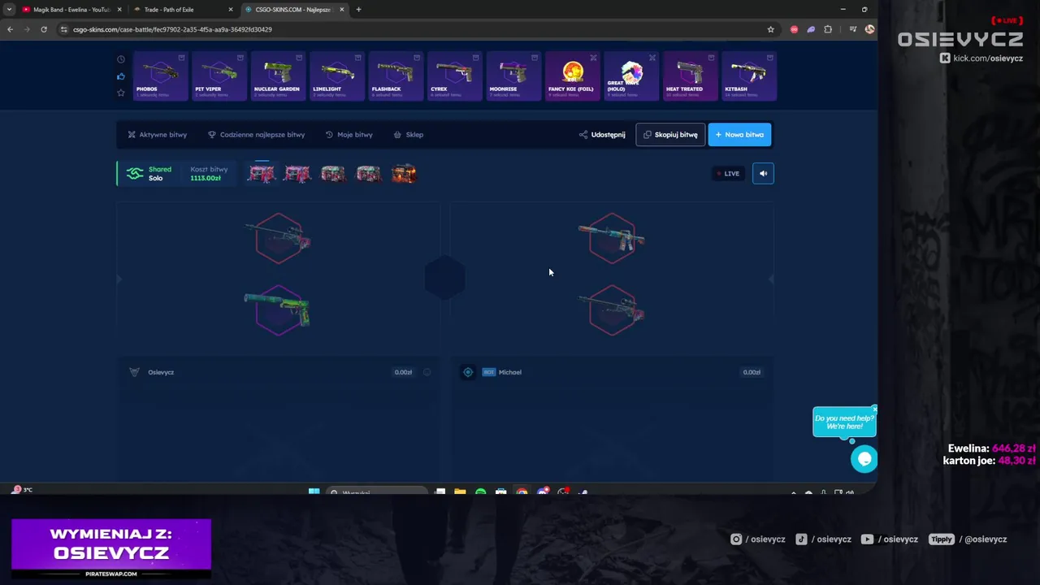Viewport: 1040px width, 585px height.
Task: Open the live chat support bubble
Action: (864, 459)
